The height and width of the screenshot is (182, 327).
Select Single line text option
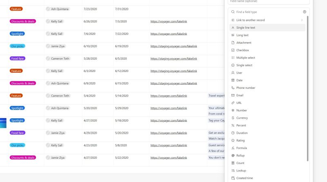click(x=267, y=27)
